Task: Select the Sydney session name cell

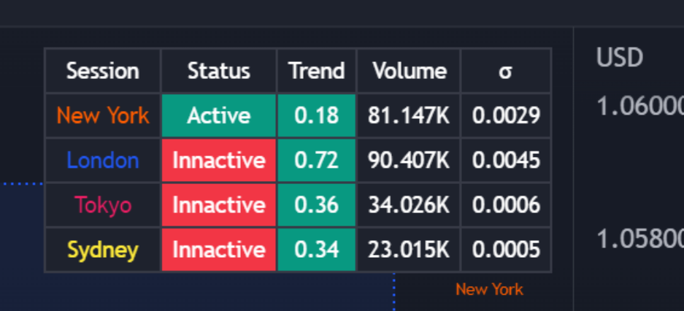Action: point(102,250)
